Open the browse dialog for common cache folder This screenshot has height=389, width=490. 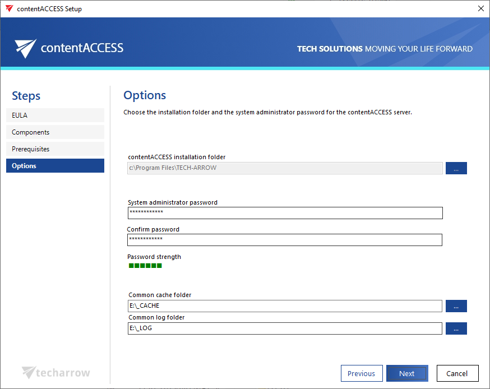click(456, 305)
